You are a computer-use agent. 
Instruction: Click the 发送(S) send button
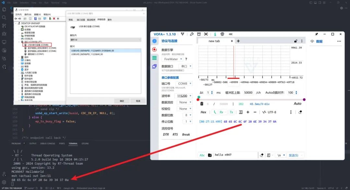click(294, 155)
